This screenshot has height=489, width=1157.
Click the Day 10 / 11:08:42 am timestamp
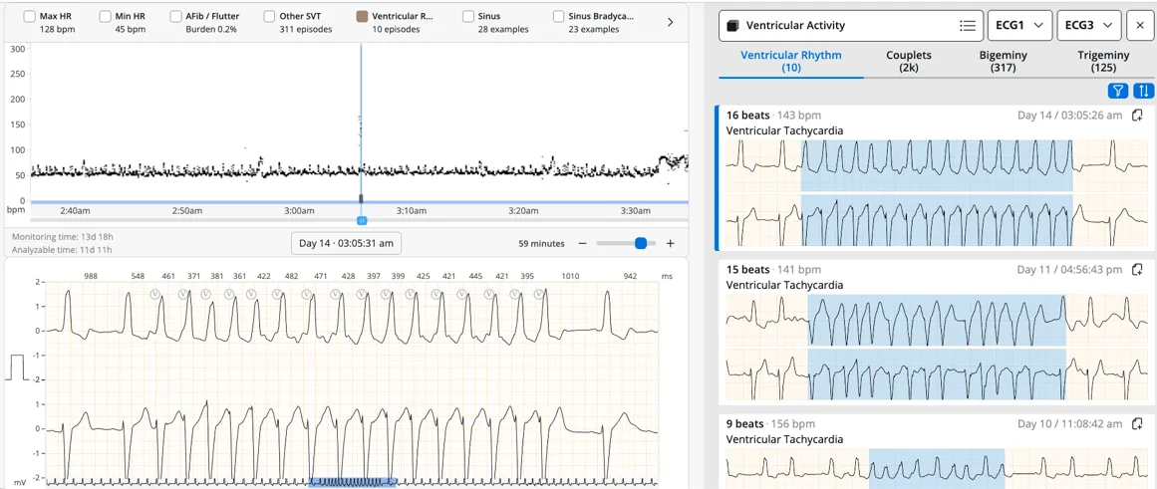tap(1069, 424)
